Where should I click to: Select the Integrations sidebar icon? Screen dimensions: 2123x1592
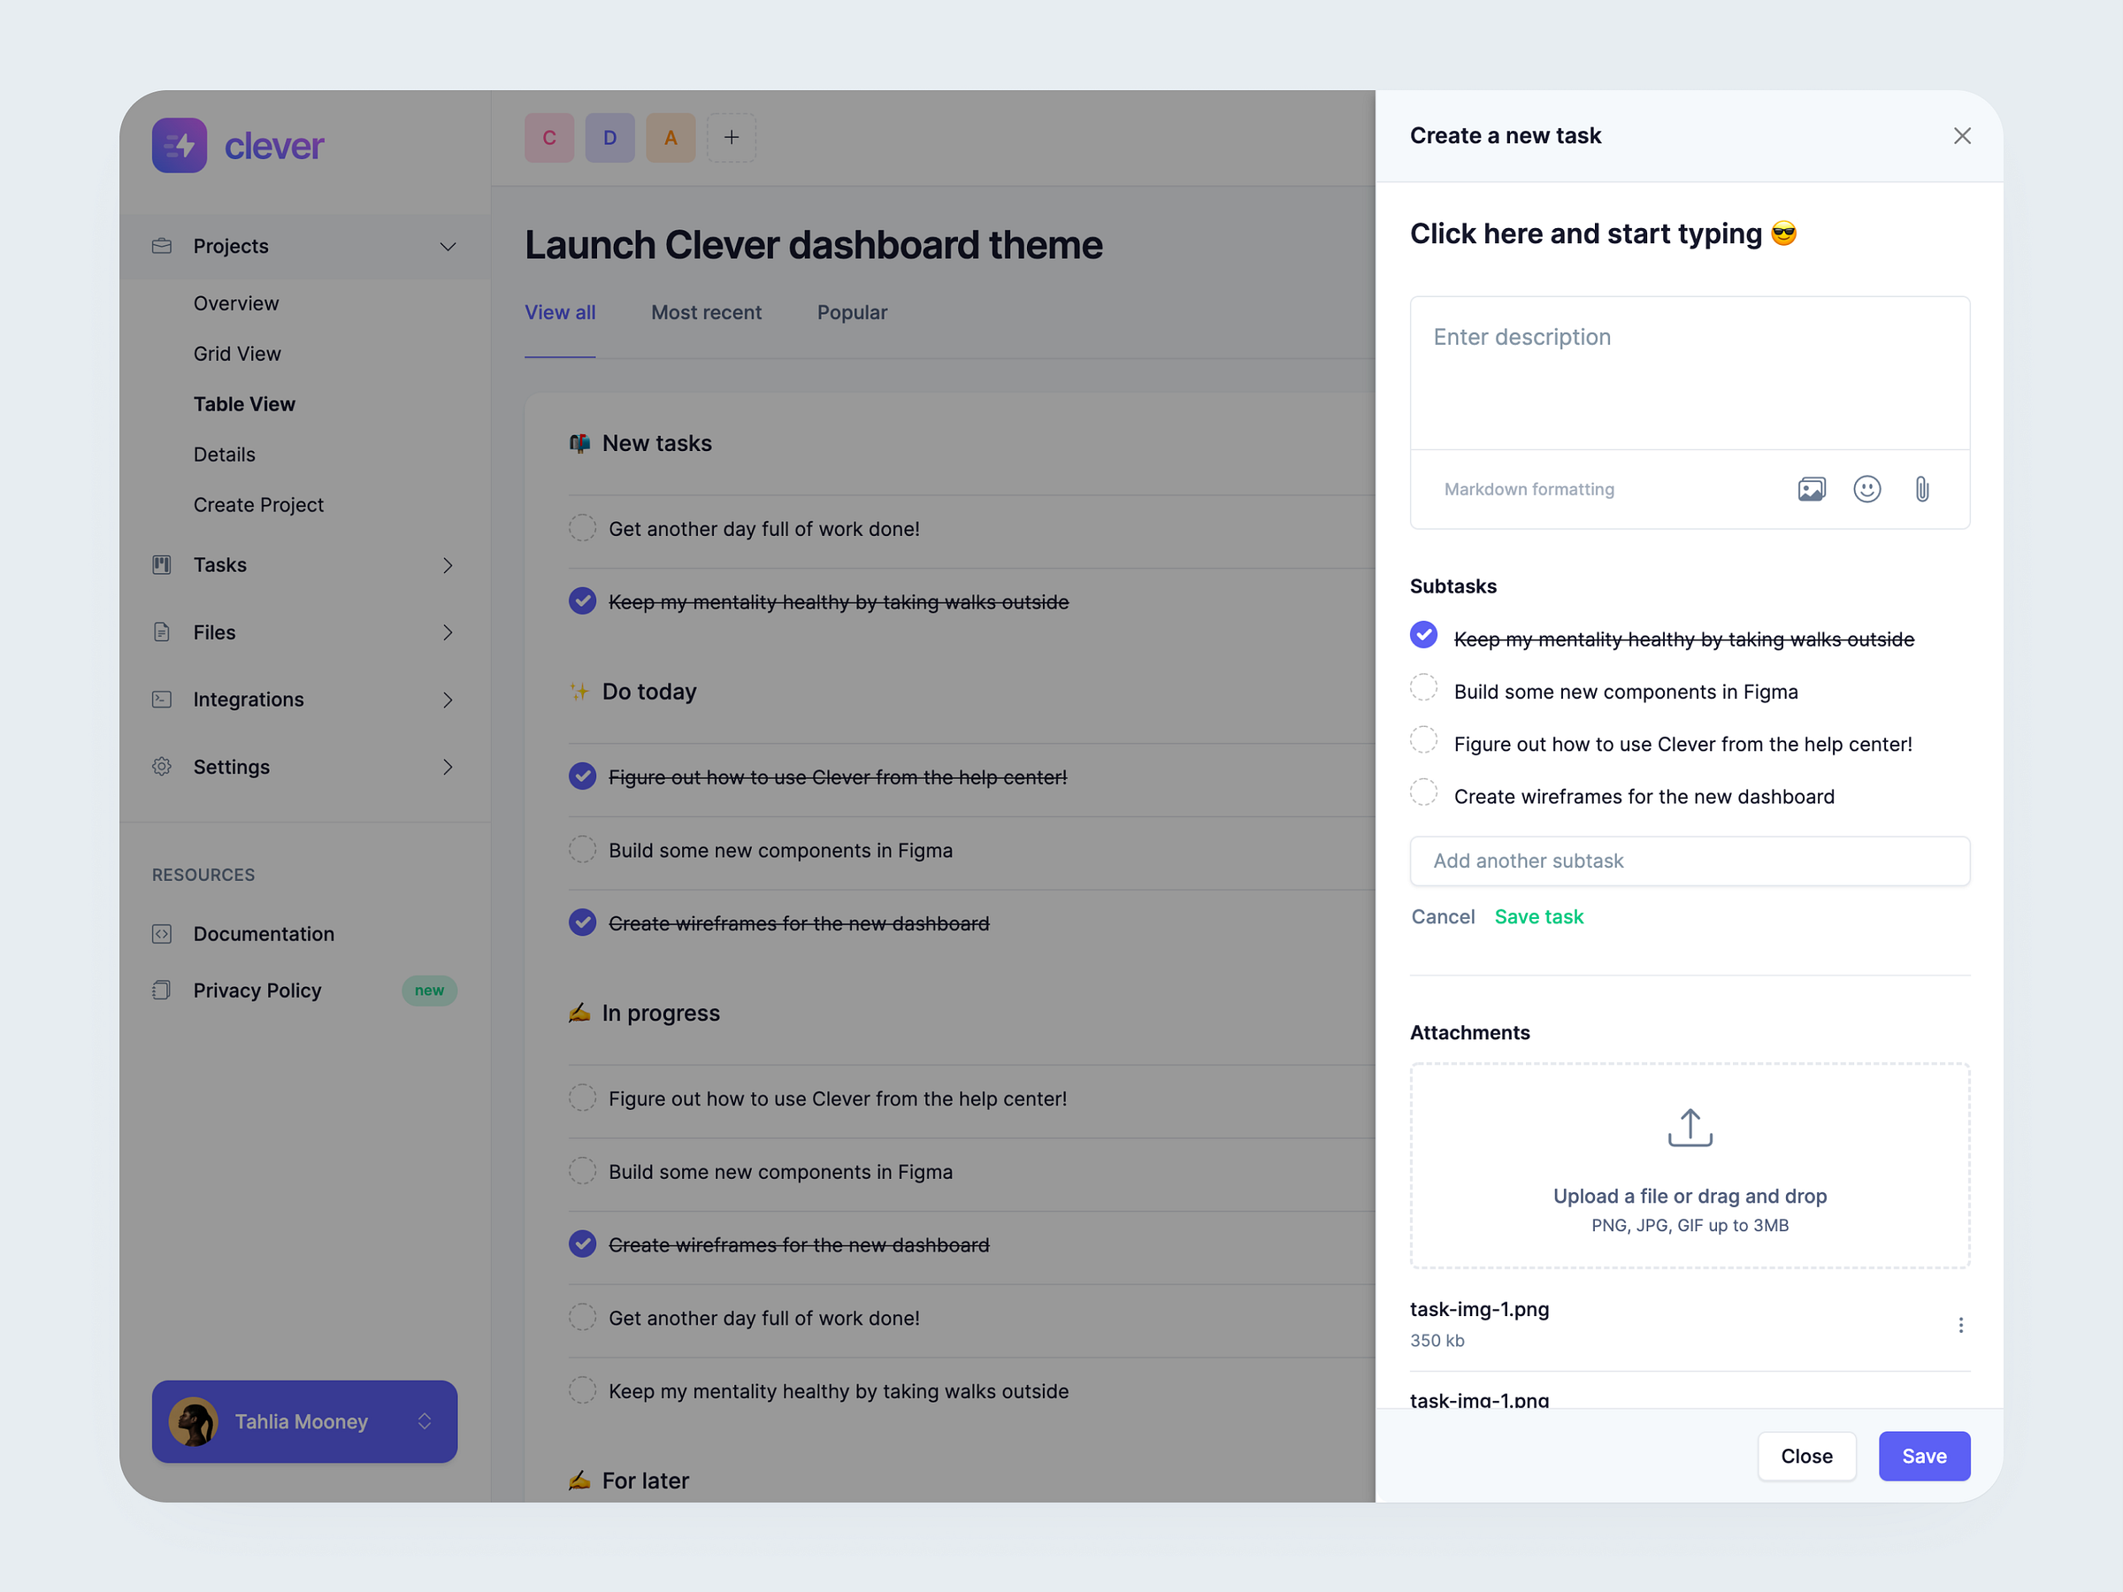pyautogui.click(x=161, y=699)
